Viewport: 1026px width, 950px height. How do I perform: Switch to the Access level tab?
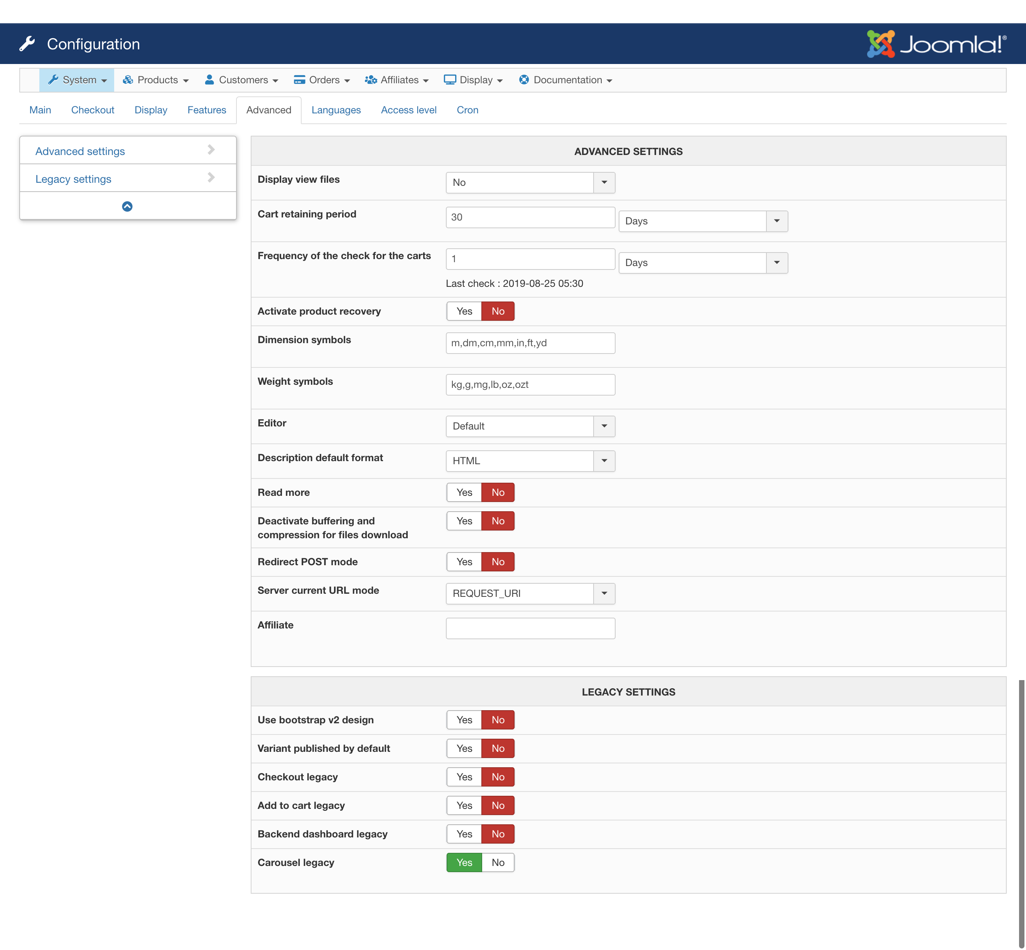pos(408,110)
